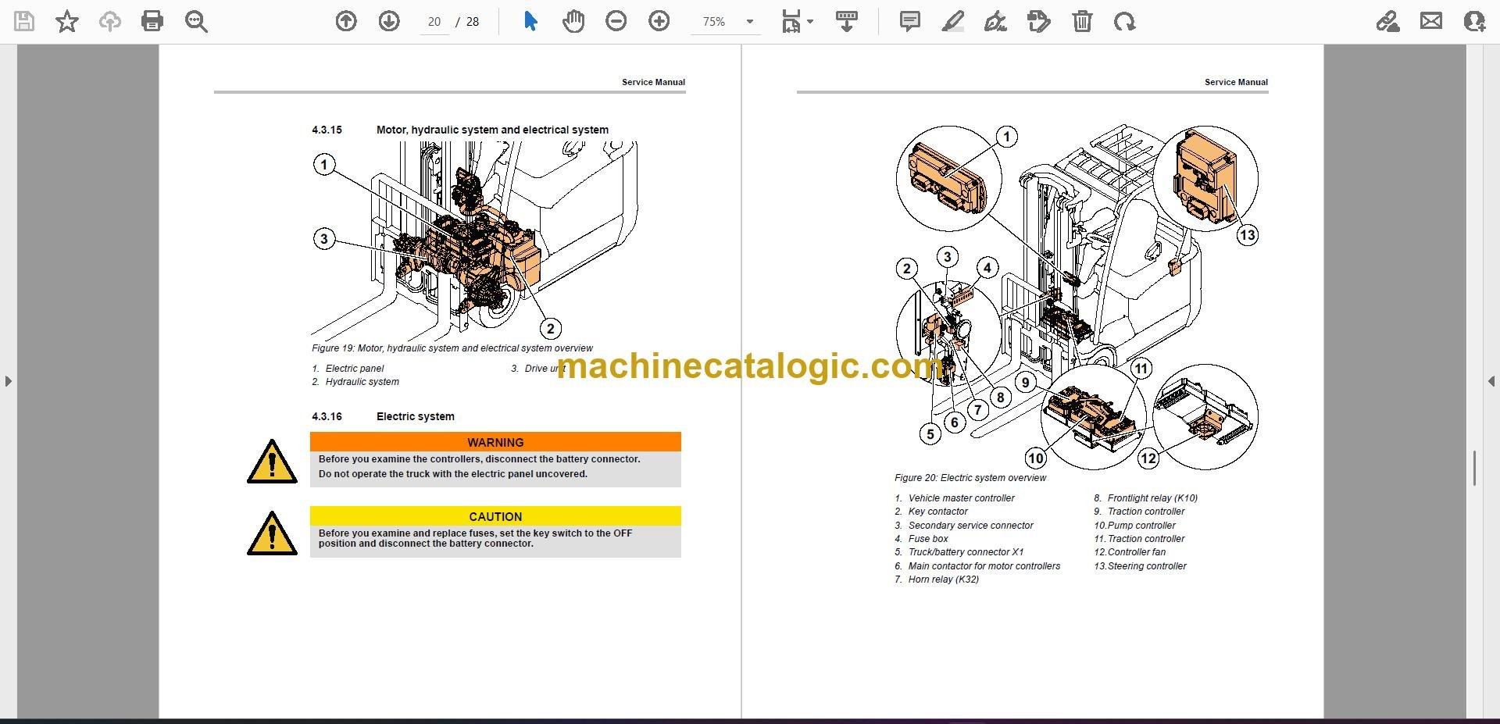
Task: Open the 75% zoom level dropdown
Action: 727,22
